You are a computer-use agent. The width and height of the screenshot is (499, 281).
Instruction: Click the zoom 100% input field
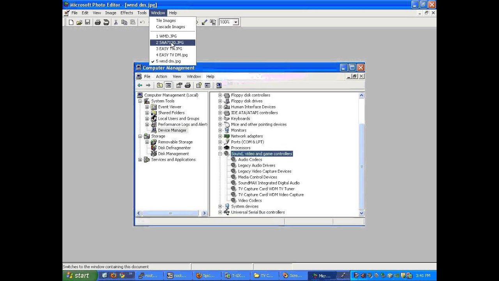225,22
